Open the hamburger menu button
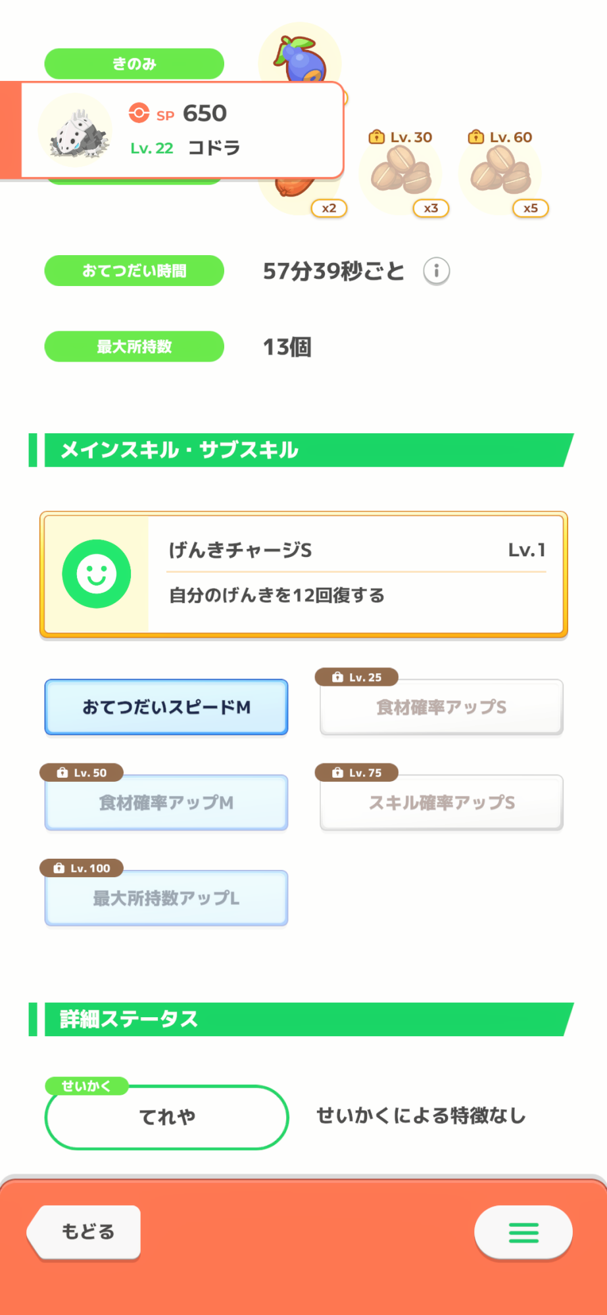607x1315 pixels. coord(523,1232)
